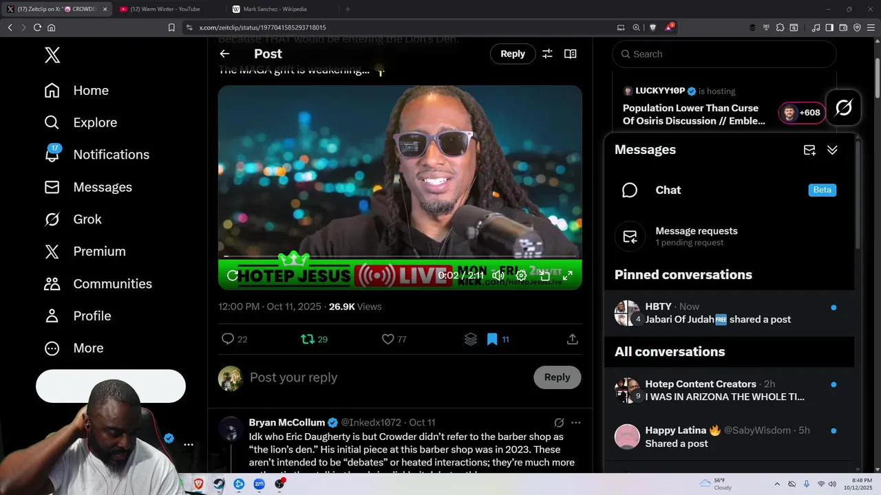Click the X search box
Viewport: 881px width, 495px height.
pyautogui.click(x=724, y=54)
